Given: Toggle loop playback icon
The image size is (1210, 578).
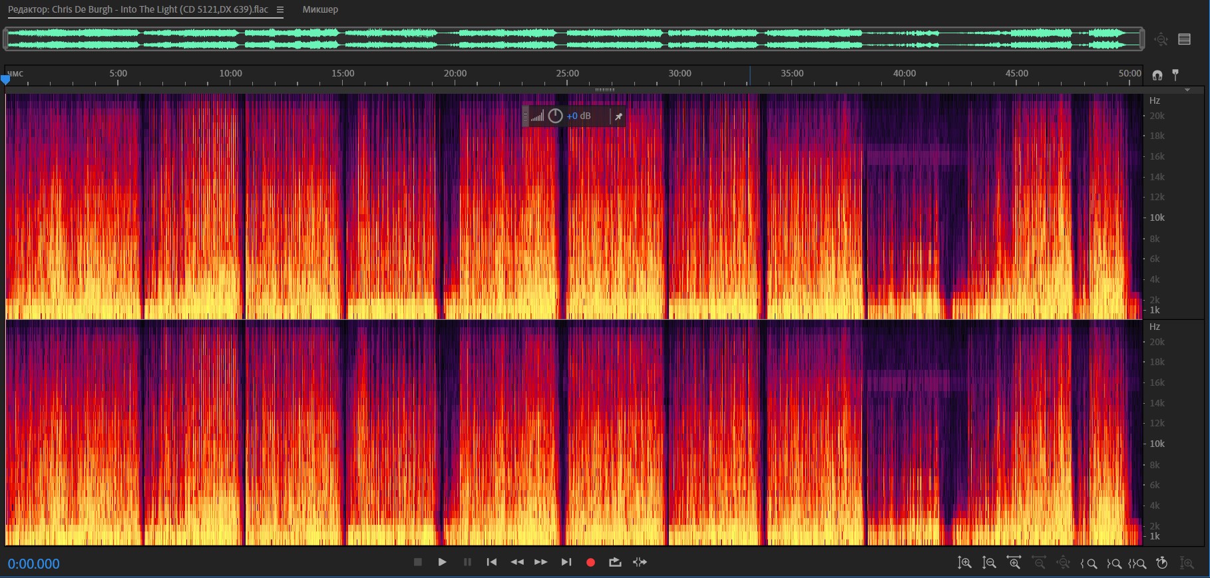Looking at the screenshot, I should [615, 563].
